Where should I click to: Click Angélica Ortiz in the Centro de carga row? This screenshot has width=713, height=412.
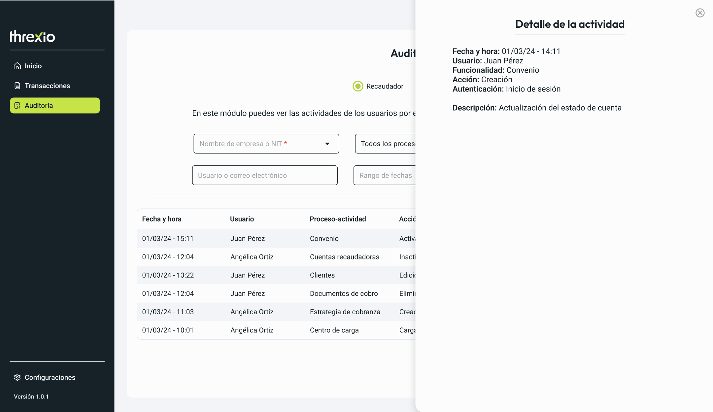point(252,330)
